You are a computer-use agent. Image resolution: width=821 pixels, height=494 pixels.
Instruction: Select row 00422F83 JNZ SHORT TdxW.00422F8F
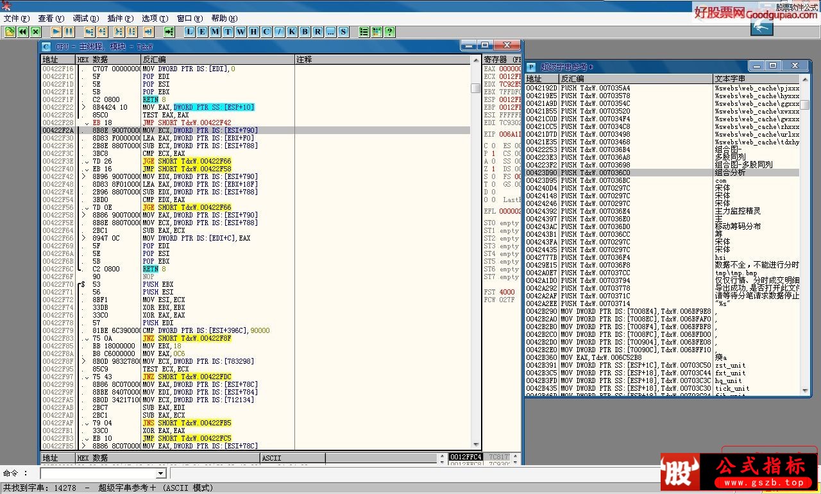[255, 338]
